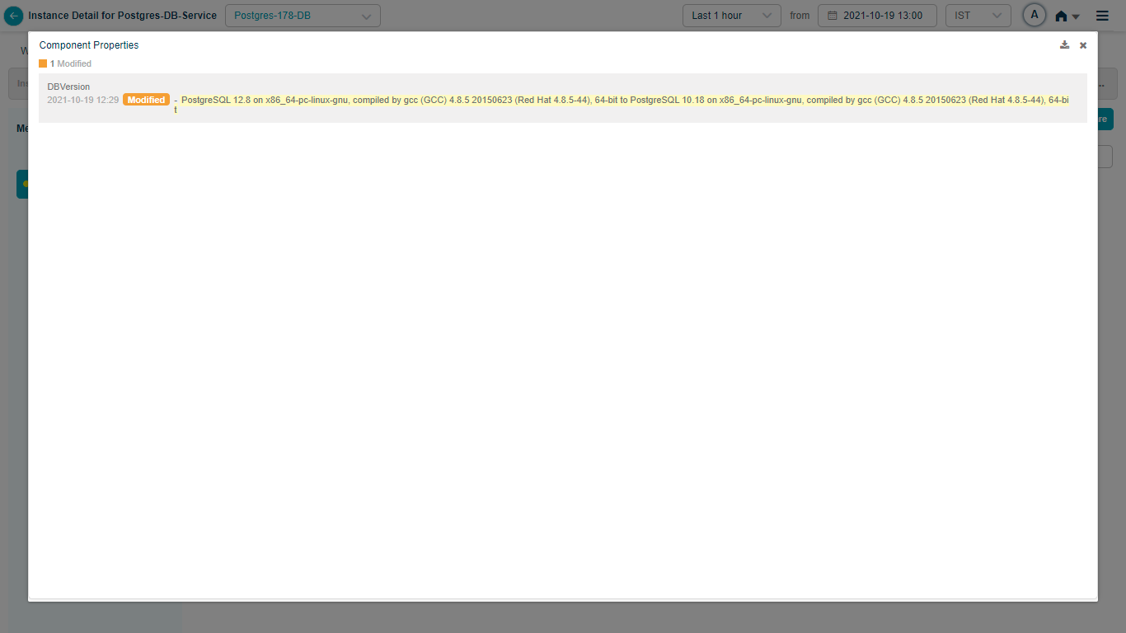Click the back arrow beside Instance Detail
The height and width of the screenshot is (633, 1126).
coord(14,16)
